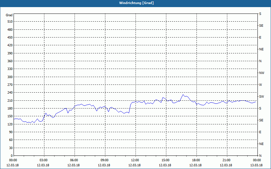The width and height of the screenshot is (271, 169).
Task: Click the 00:00 label above 13.03.18
Action: tap(257, 160)
